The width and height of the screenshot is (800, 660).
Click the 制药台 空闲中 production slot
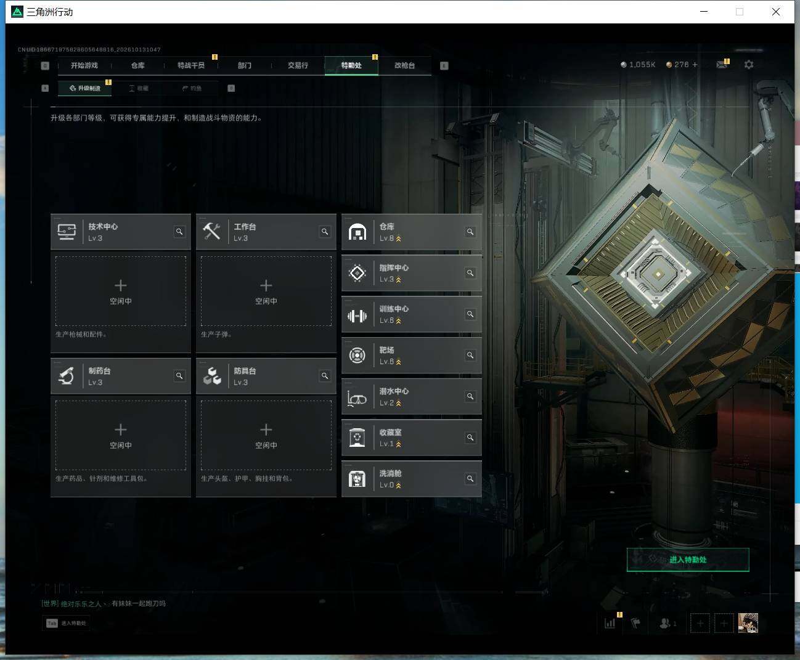click(121, 435)
